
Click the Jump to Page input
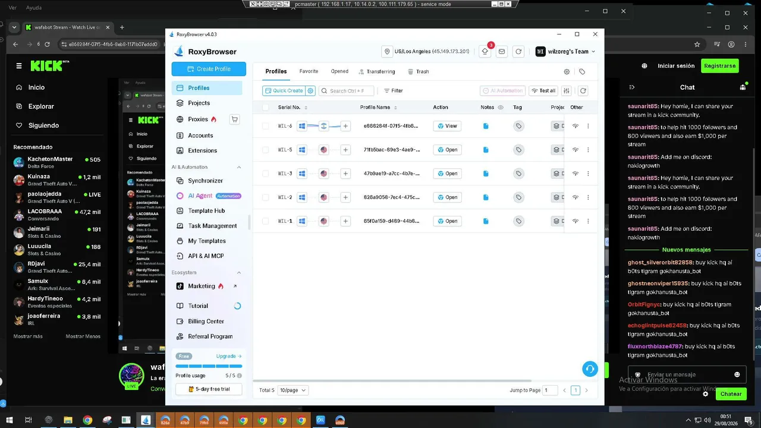550,390
